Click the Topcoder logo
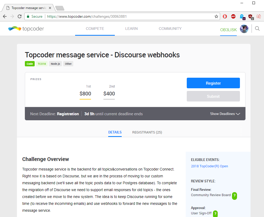Image resolution: width=264 pixels, height=217 pixels. pos(26,29)
